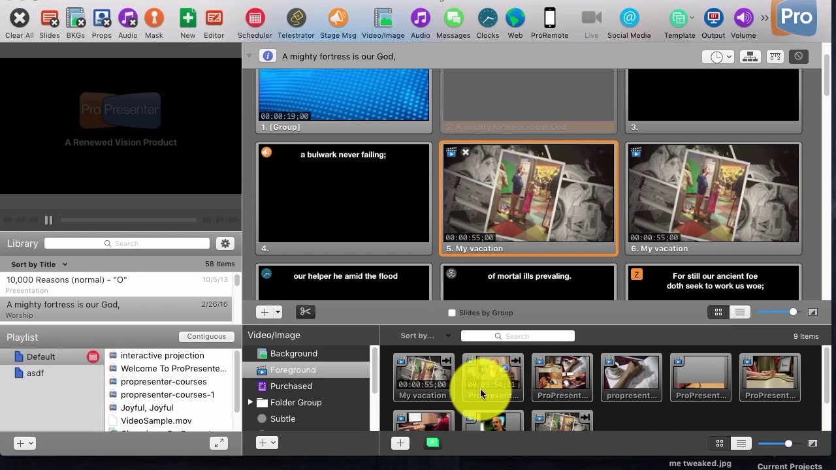The height and width of the screenshot is (470, 836).
Task: Open the arrangement hierarchy icon
Action: [x=750, y=57]
